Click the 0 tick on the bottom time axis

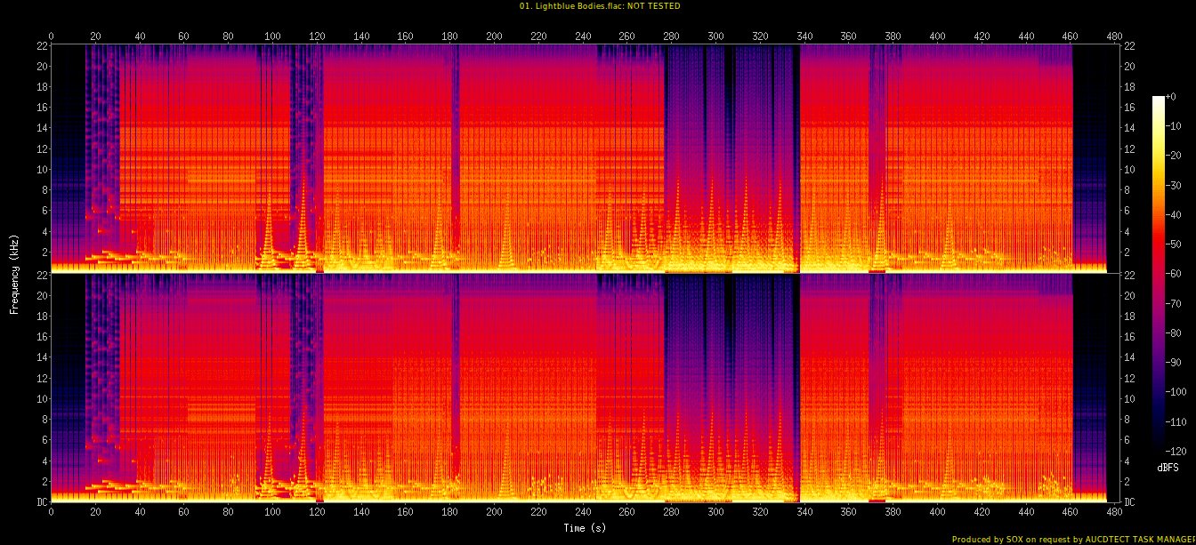pos(51,512)
